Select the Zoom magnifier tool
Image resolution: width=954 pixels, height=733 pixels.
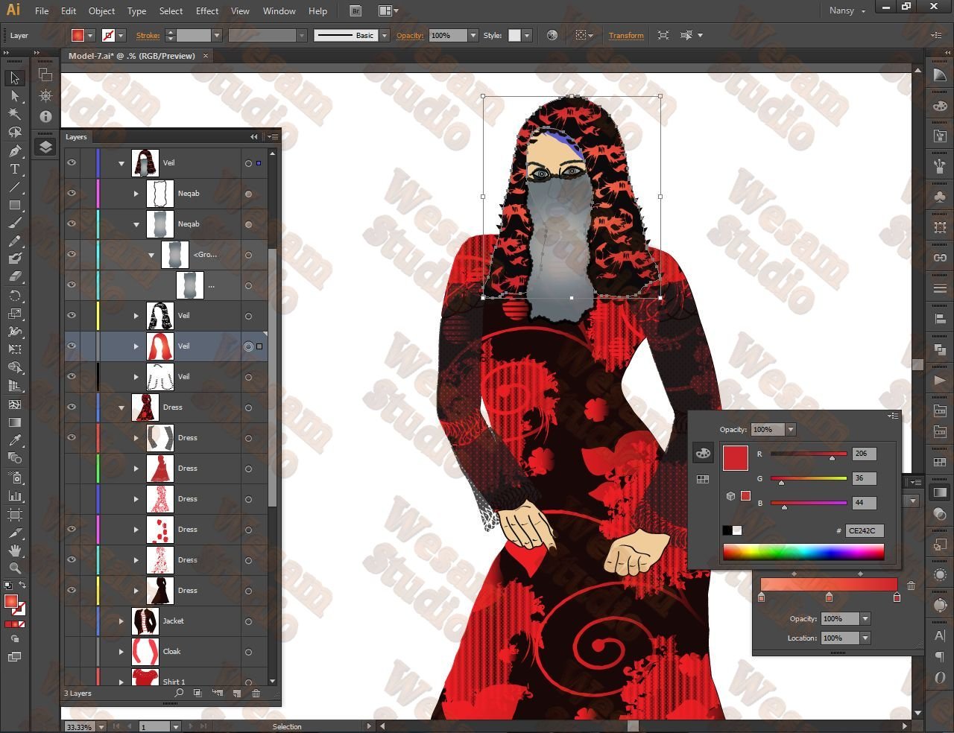point(15,568)
